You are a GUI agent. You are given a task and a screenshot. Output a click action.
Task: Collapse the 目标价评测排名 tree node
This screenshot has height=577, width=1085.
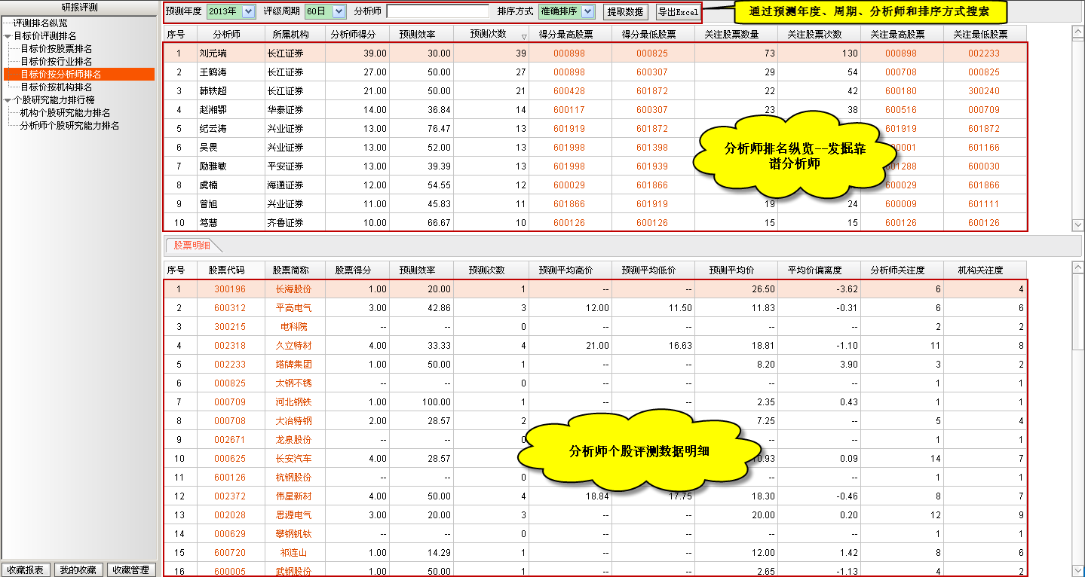[8, 36]
